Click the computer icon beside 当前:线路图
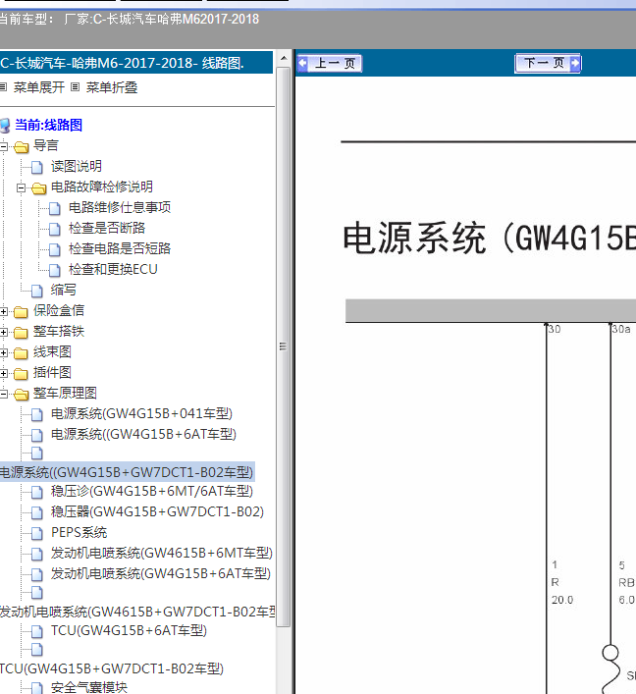 pos(5,126)
